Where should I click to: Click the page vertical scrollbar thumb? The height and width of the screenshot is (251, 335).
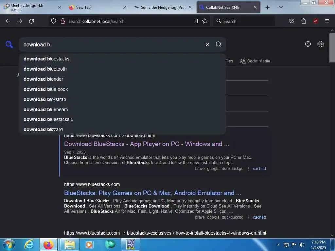click(332, 48)
